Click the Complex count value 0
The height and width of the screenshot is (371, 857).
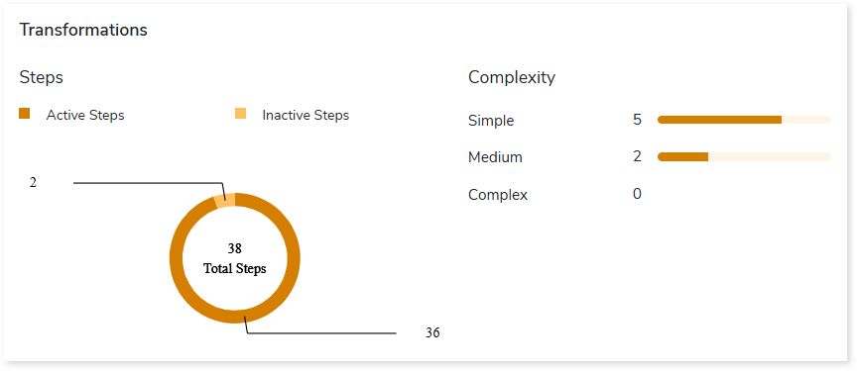click(x=637, y=193)
